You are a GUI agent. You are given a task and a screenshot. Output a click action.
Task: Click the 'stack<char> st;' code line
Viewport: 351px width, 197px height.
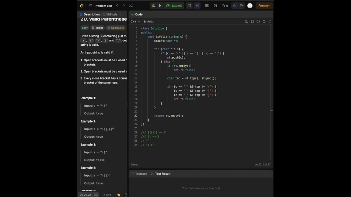pos(166,41)
